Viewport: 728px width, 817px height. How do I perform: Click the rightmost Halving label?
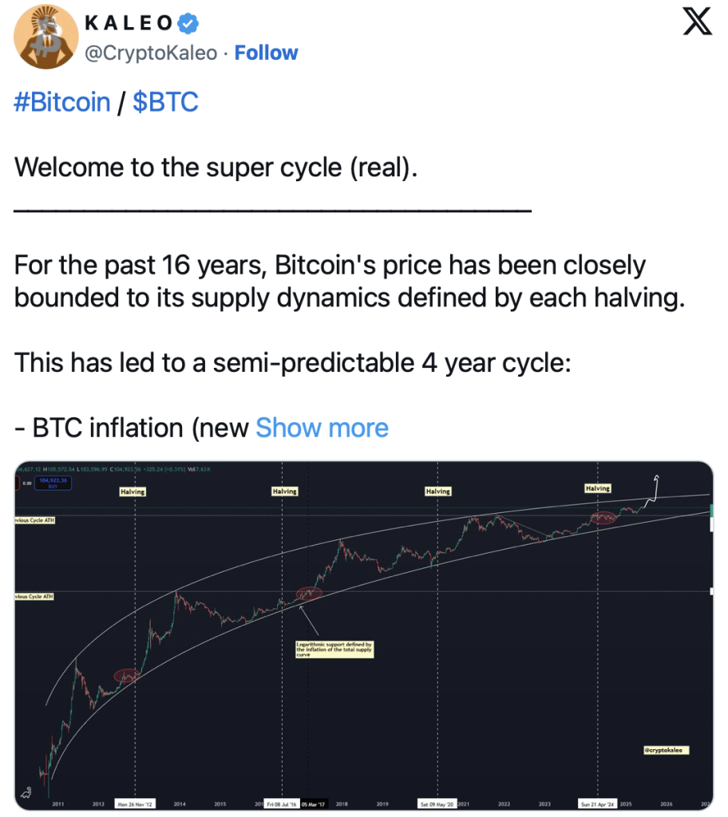[598, 488]
